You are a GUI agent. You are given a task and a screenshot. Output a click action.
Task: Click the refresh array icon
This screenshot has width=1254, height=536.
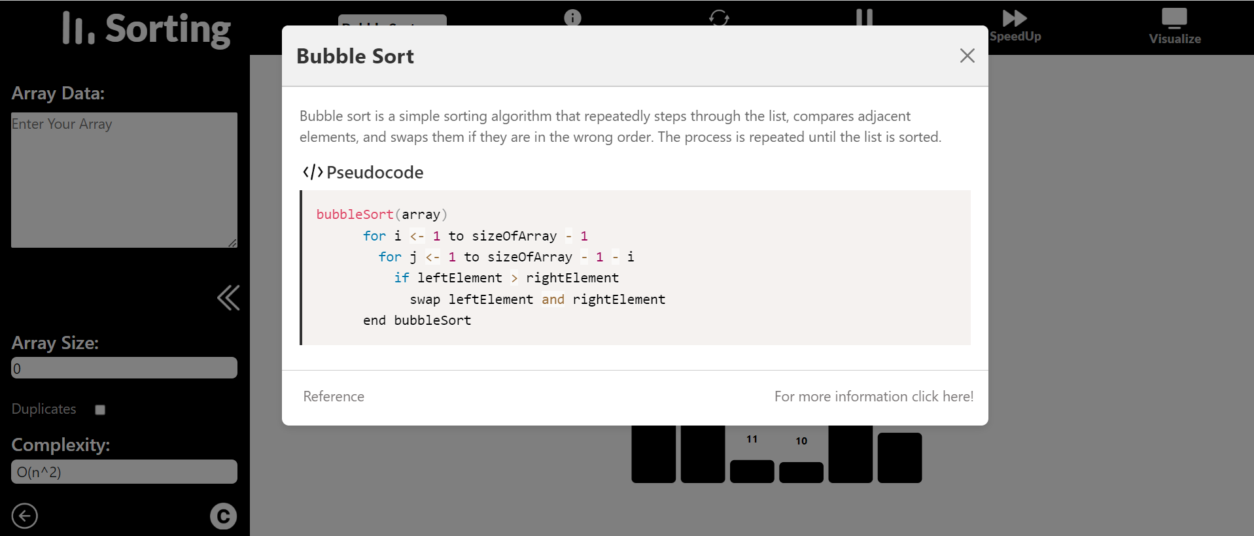tap(719, 17)
